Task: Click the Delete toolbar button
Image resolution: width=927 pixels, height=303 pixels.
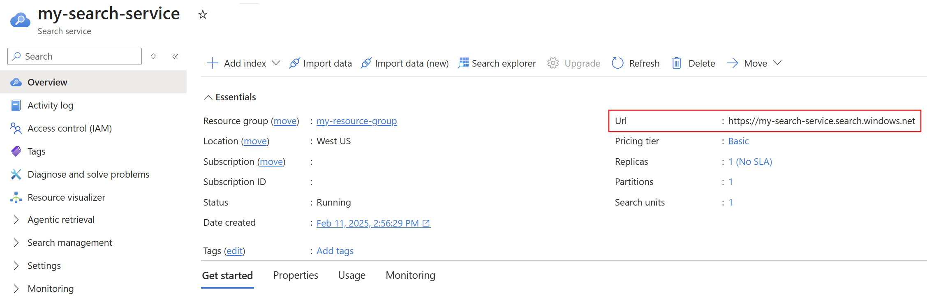Action: 694,63
